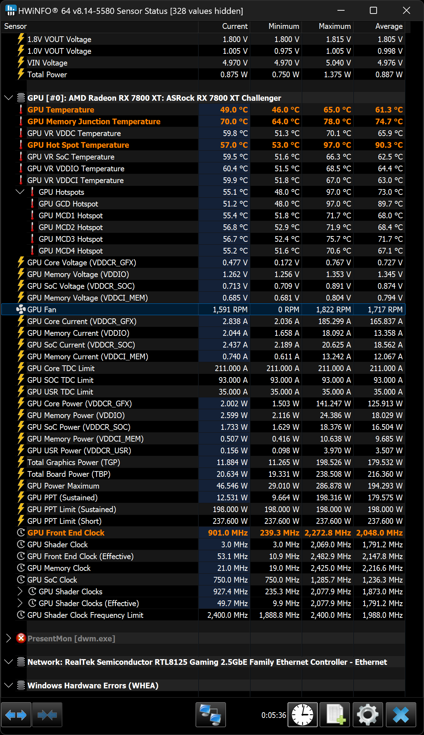Select GPU SoC Clock row
Image resolution: width=424 pixels, height=735 pixels.
(x=203, y=579)
